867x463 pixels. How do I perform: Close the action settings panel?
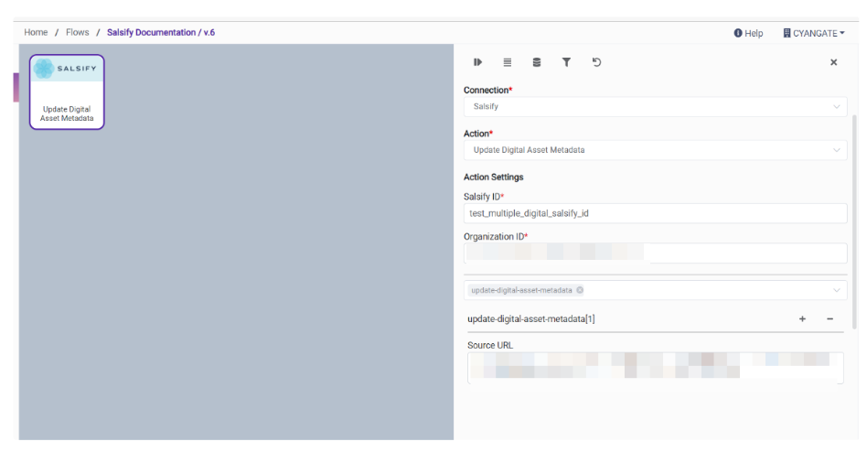tap(833, 62)
